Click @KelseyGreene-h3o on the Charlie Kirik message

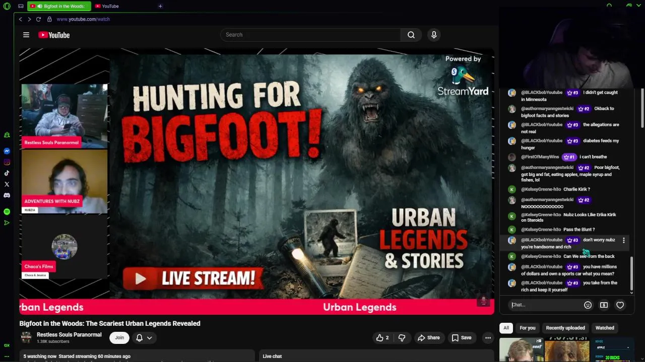click(541, 189)
